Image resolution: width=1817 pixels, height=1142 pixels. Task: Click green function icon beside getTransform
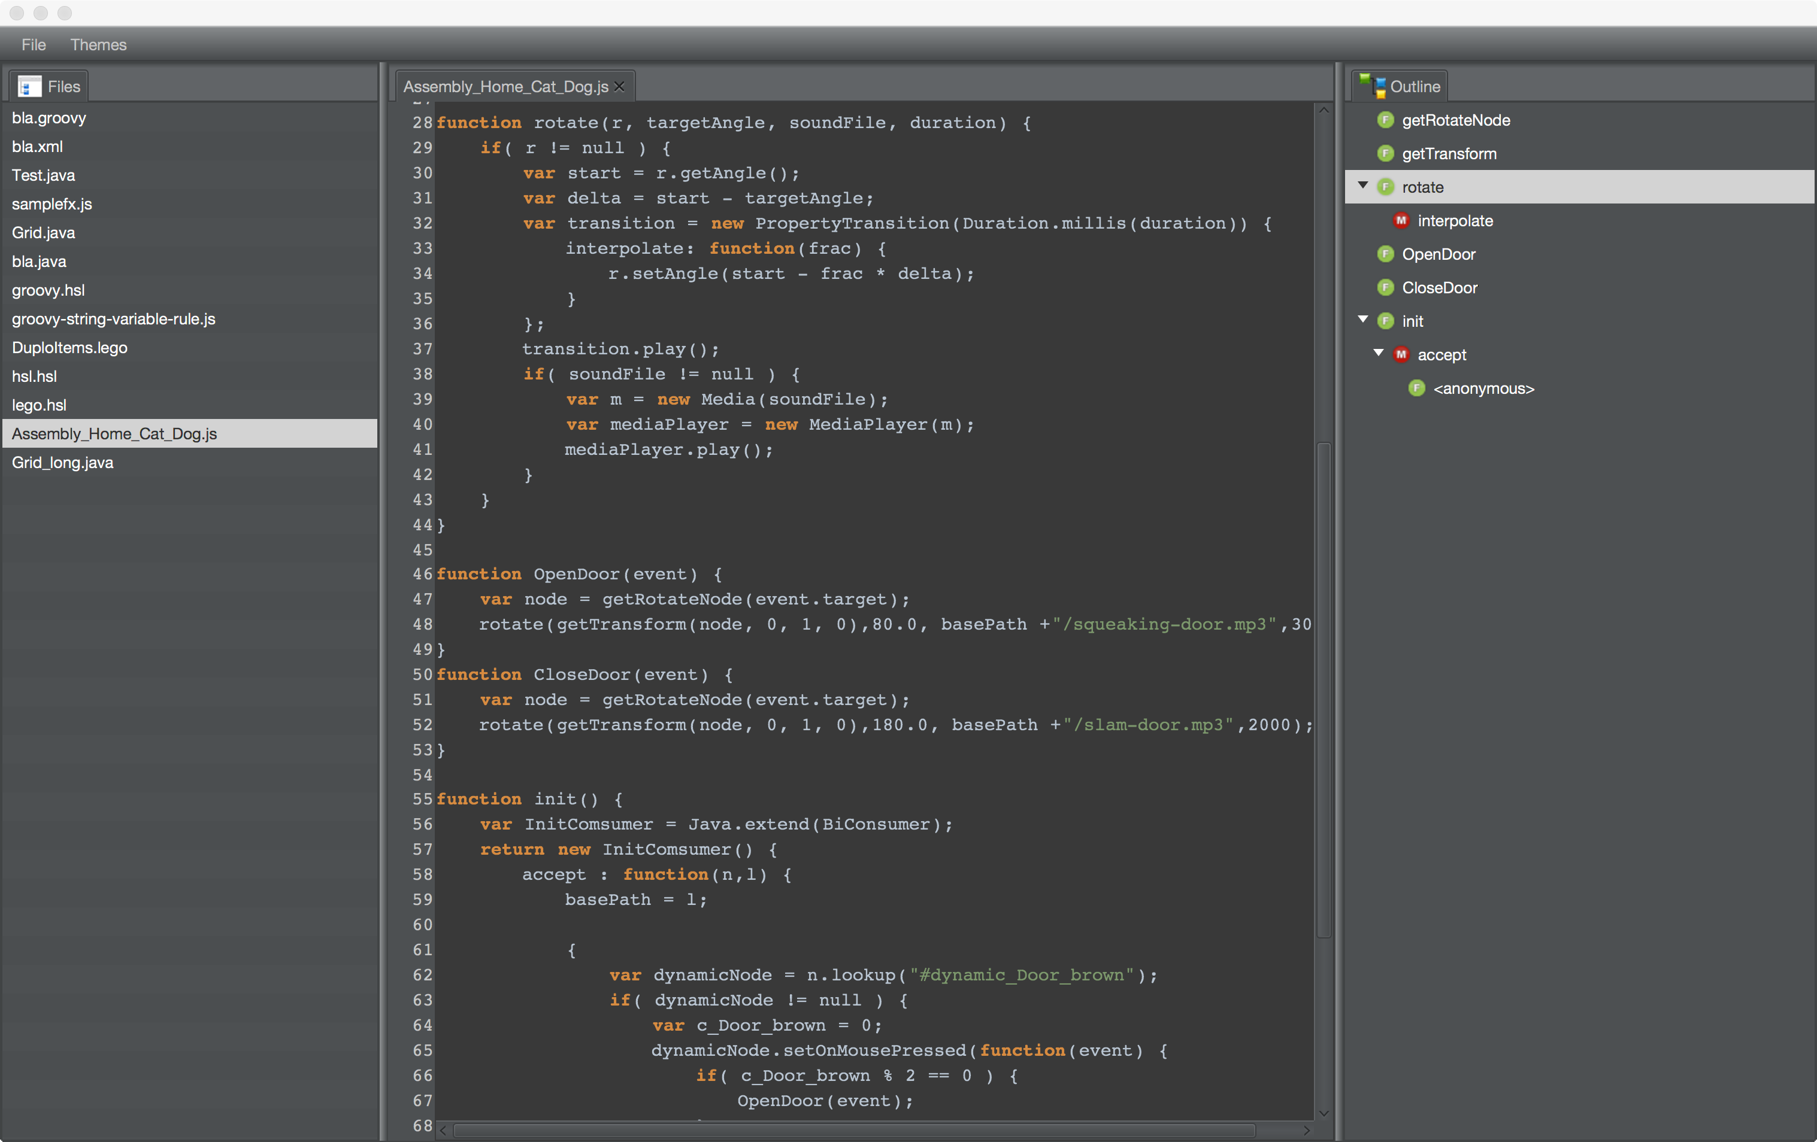[x=1385, y=154]
